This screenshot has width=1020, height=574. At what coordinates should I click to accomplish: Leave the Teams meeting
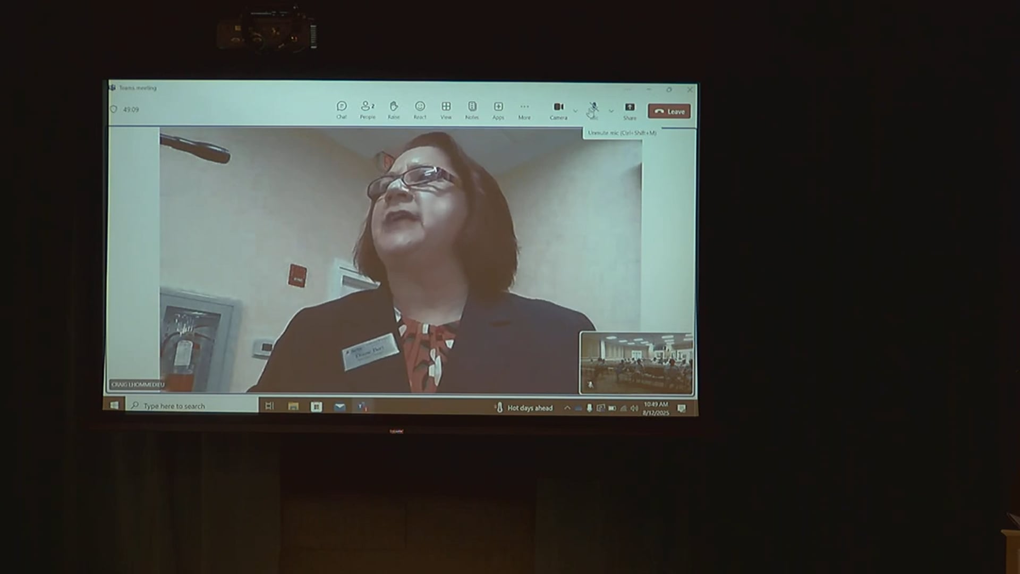pyautogui.click(x=669, y=111)
